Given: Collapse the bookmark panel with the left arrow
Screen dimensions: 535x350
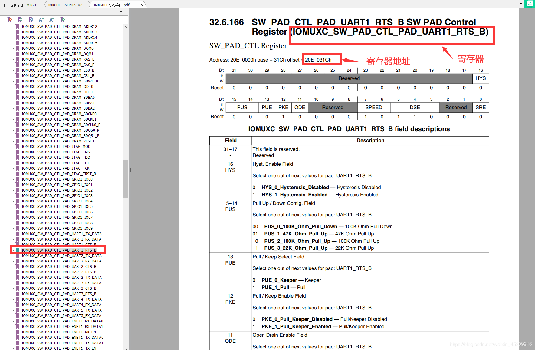Looking at the screenshot, I should point(126,12).
